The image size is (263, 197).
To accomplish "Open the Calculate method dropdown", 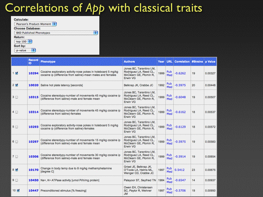I will (x=35, y=24).
